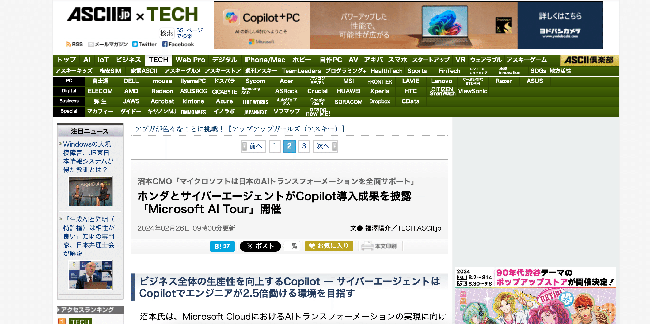Share via the Hatena B! 37 bookmark button
650x324 pixels.
point(222,246)
